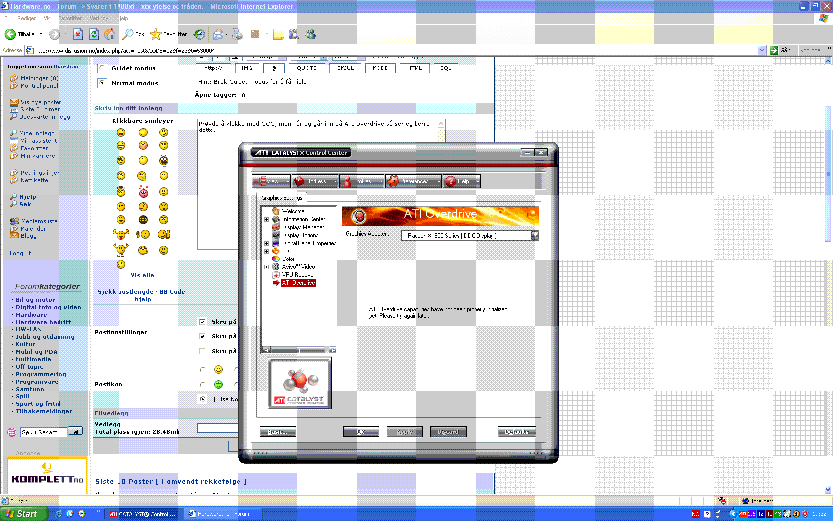Expand the 3D tree node
The height and width of the screenshot is (521, 833).
point(266,251)
